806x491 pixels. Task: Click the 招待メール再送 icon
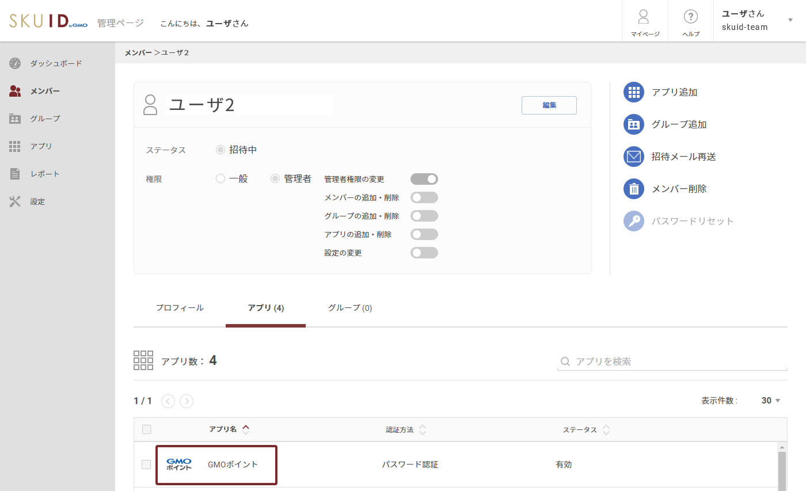[x=633, y=156]
